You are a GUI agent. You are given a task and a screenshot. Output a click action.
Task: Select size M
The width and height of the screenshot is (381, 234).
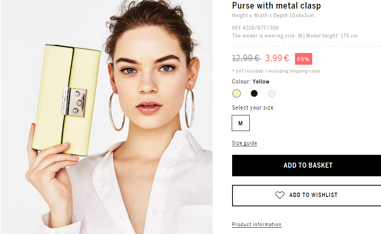click(x=241, y=123)
